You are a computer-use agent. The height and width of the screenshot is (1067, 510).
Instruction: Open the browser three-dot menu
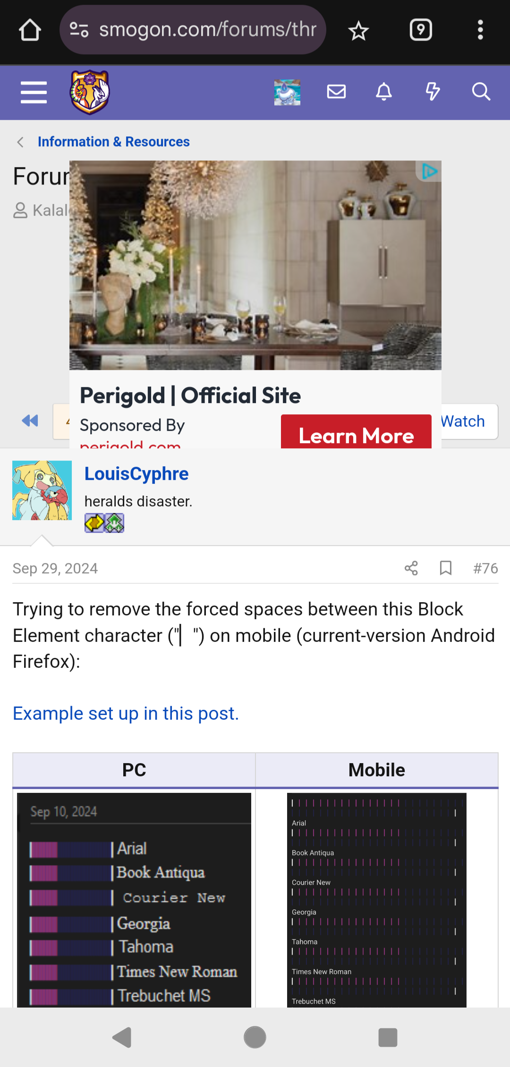(480, 30)
